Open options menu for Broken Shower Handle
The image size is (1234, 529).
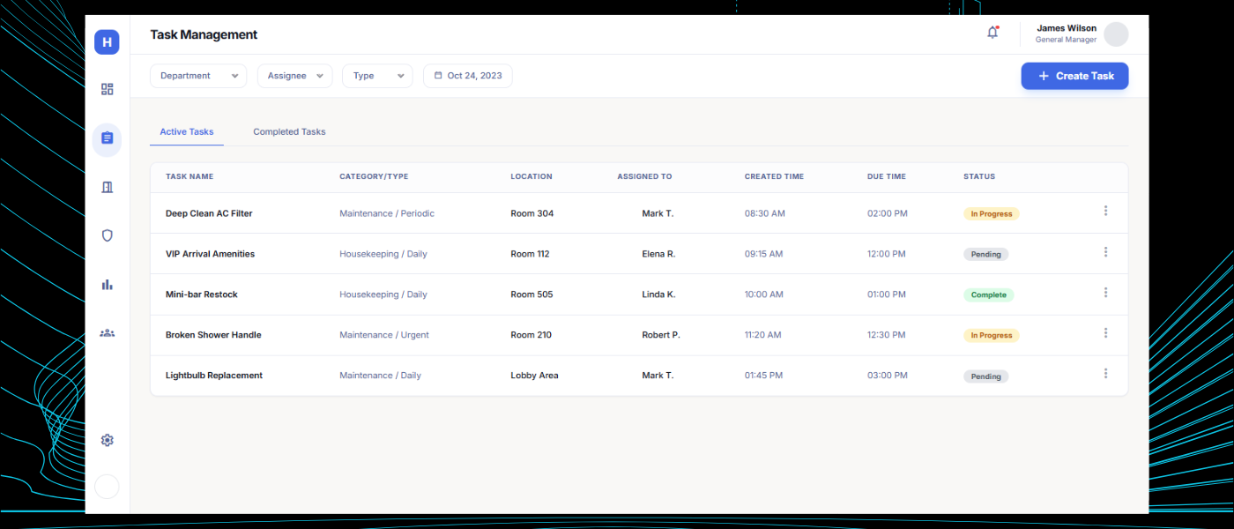tap(1105, 333)
